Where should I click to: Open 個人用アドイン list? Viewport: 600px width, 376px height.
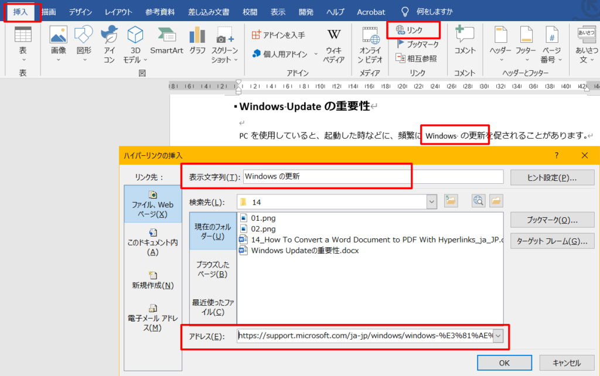point(280,54)
